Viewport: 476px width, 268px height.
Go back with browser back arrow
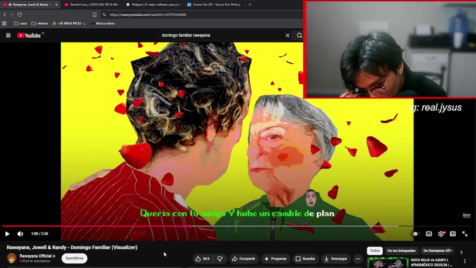5,15
